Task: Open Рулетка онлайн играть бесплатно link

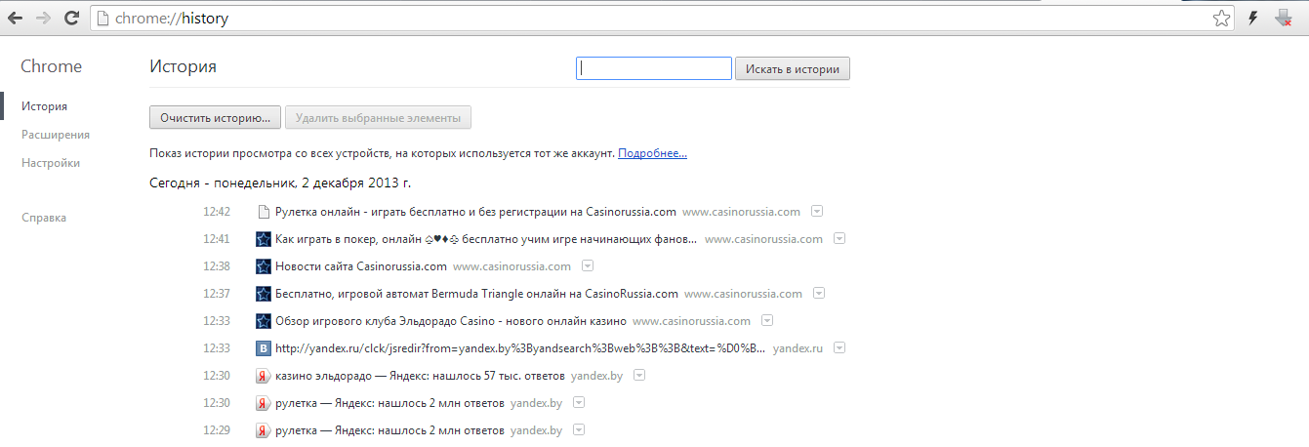Action: (x=475, y=212)
